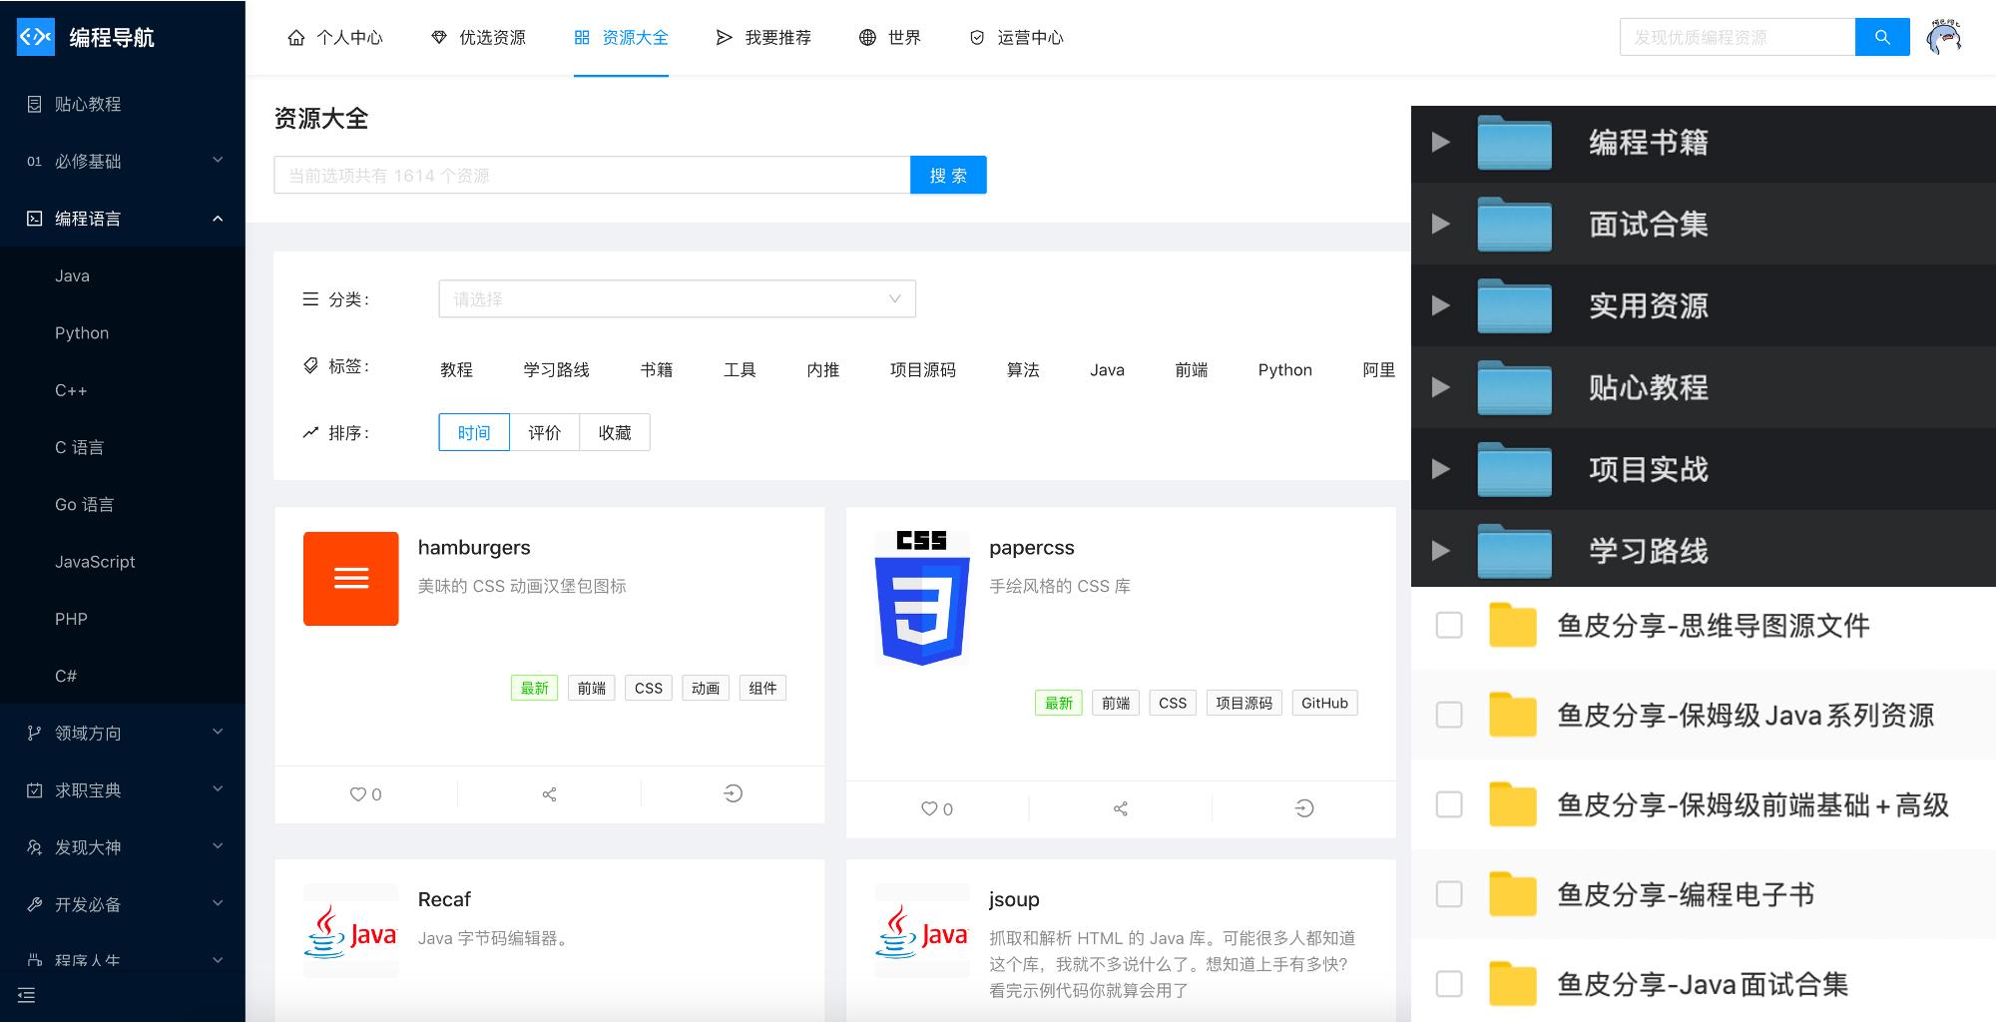Click the 编程导航 logo icon
This screenshot has width=1998, height=1023.
point(35,37)
